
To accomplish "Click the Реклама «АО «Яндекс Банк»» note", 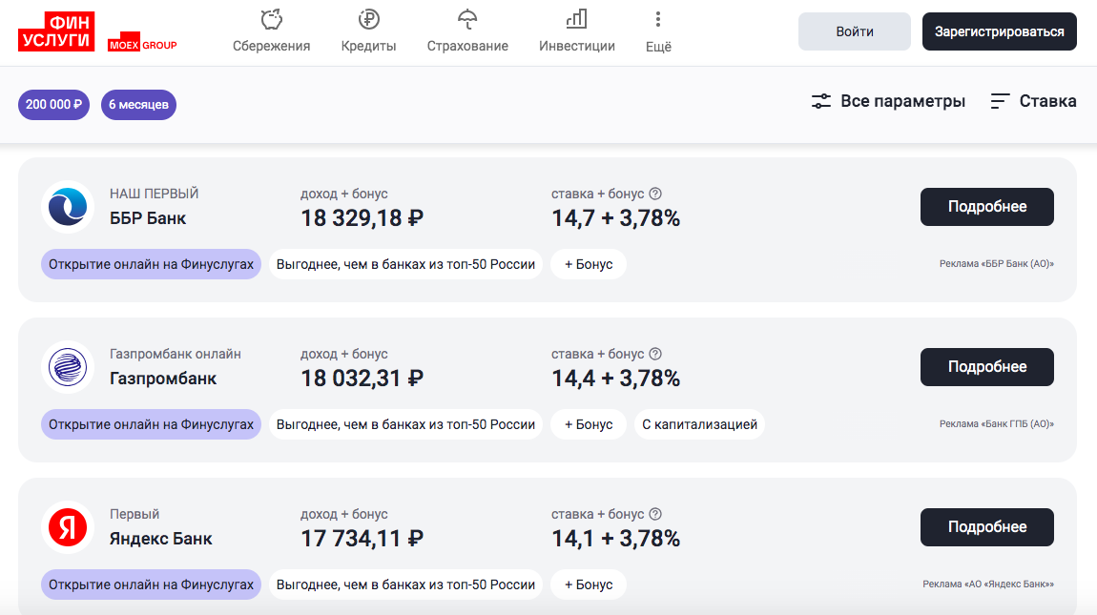I will point(988,584).
